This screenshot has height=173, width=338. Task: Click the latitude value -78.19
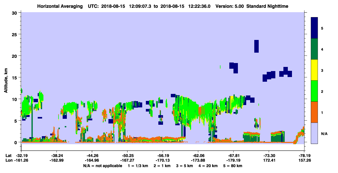(x=304, y=156)
